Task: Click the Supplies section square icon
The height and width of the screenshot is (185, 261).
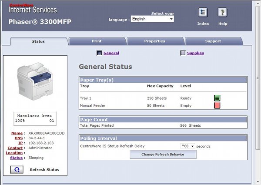Action: point(183,53)
